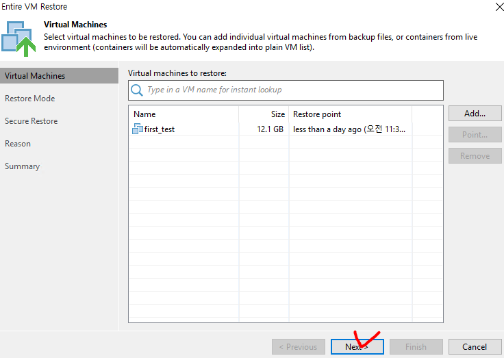Click the Add... button
This screenshot has width=504, height=358.
(475, 114)
